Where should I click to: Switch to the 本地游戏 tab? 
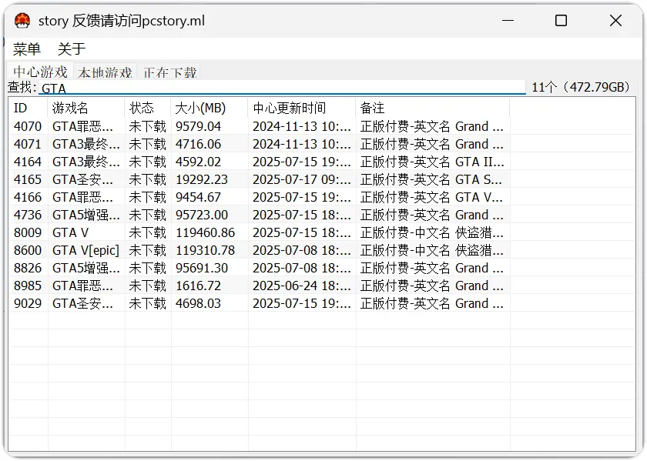point(105,72)
